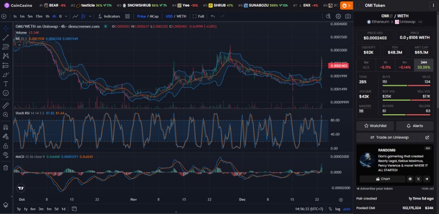The image size is (439, 214).
Task: Set chart range to 6m
Action: click(x=33, y=209)
